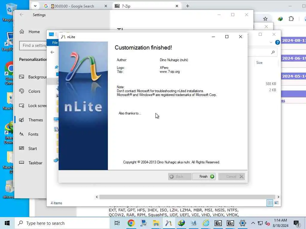
Task: Click the scroll right arrow in File Explorer
Action: coord(278,197)
